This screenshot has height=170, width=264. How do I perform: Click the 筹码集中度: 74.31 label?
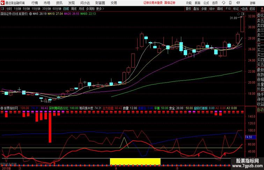[x=90, y=108]
